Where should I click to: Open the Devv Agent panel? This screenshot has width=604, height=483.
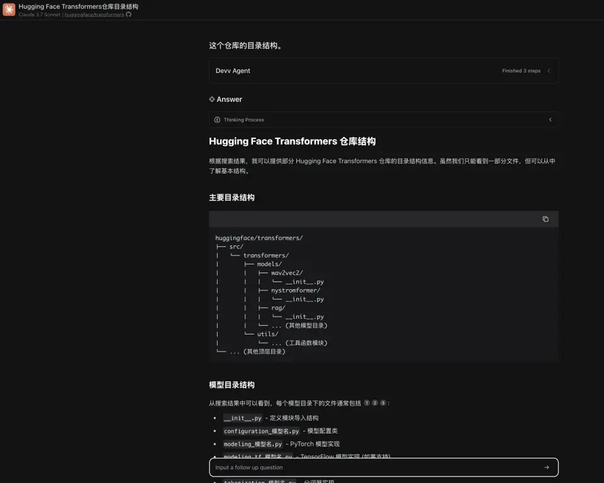(384, 70)
